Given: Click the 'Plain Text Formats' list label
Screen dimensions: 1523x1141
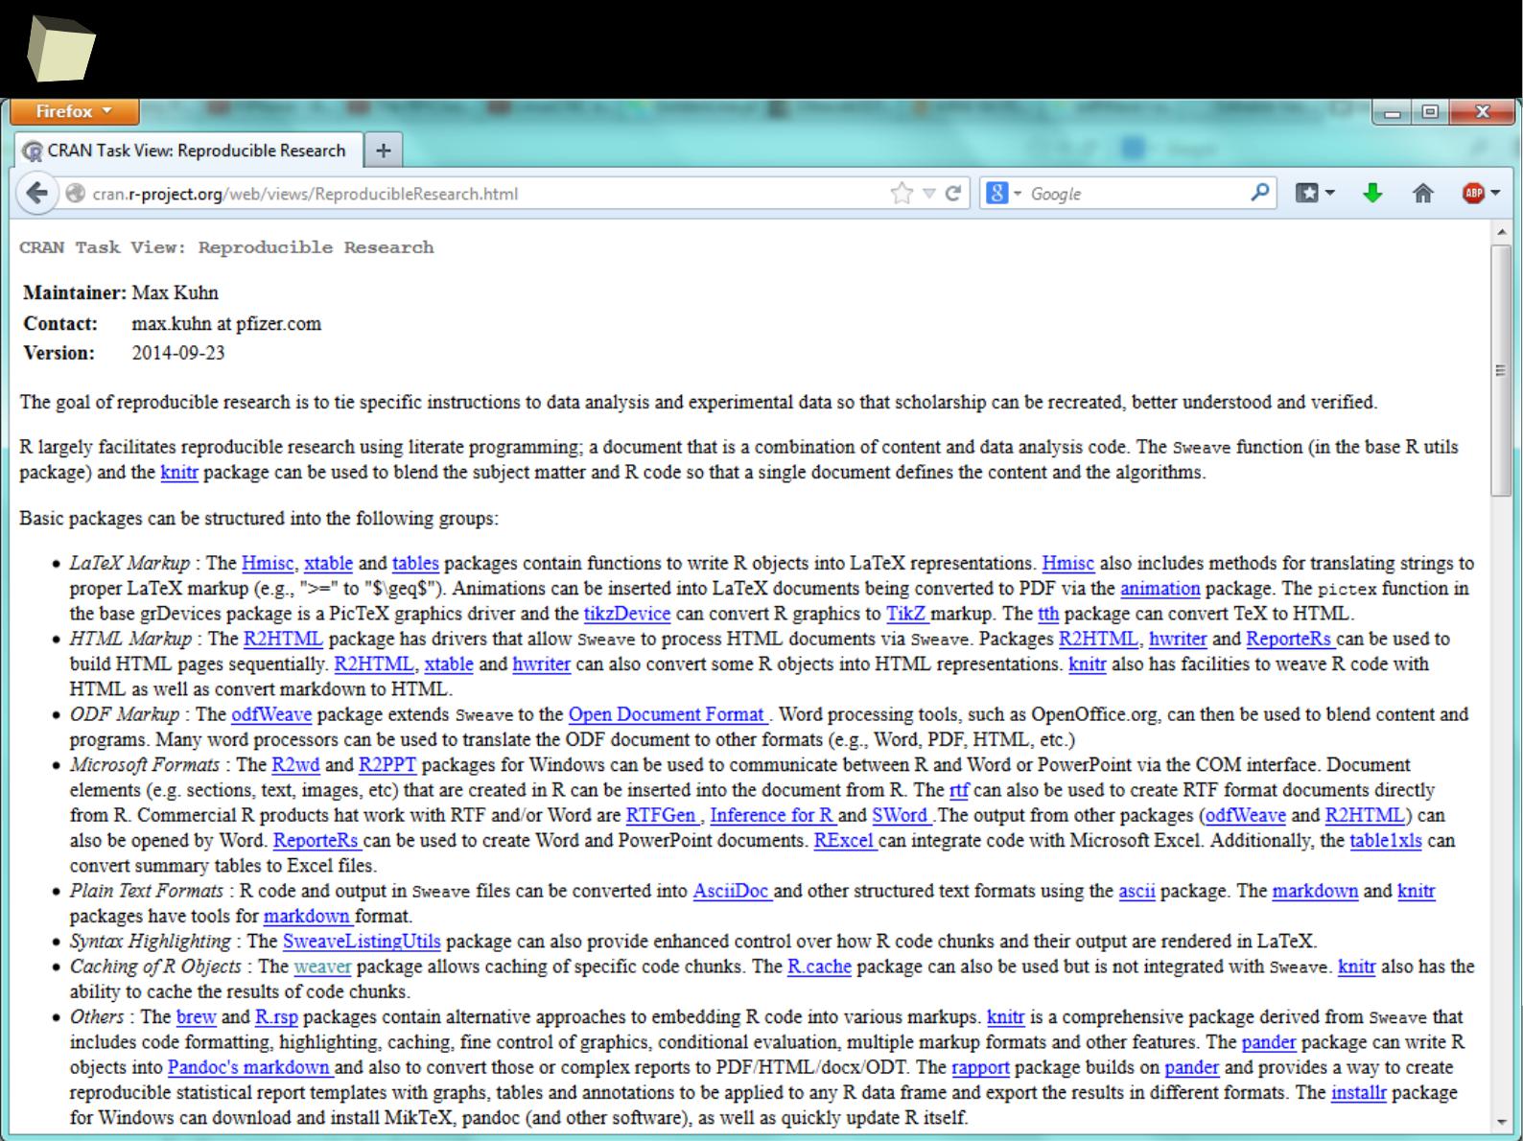Looking at the screenshot, I should click(146, 891).
